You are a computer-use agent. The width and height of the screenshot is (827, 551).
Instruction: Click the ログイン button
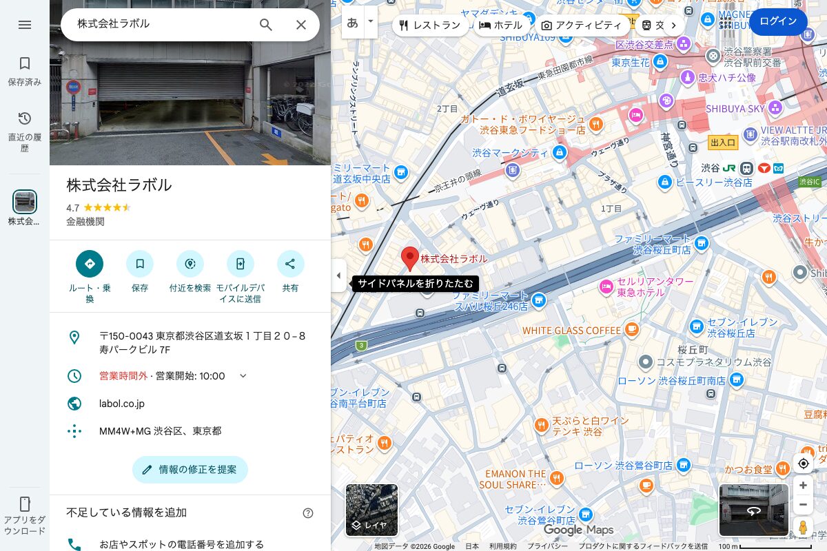(778, 21)
